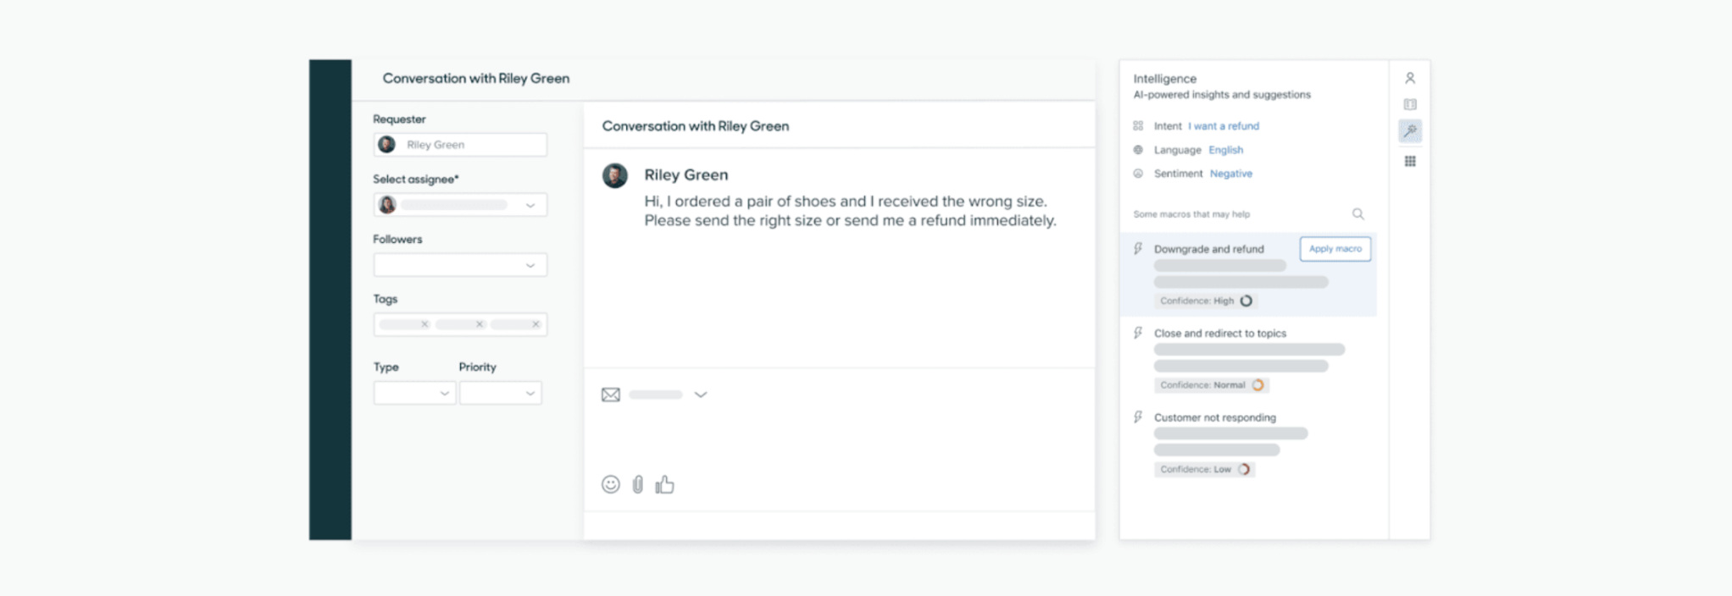The height and width of the screenshot is (596, 1732).
Task: Open the knowledge book sidebar icon
Action: (x=1410, y=104)
